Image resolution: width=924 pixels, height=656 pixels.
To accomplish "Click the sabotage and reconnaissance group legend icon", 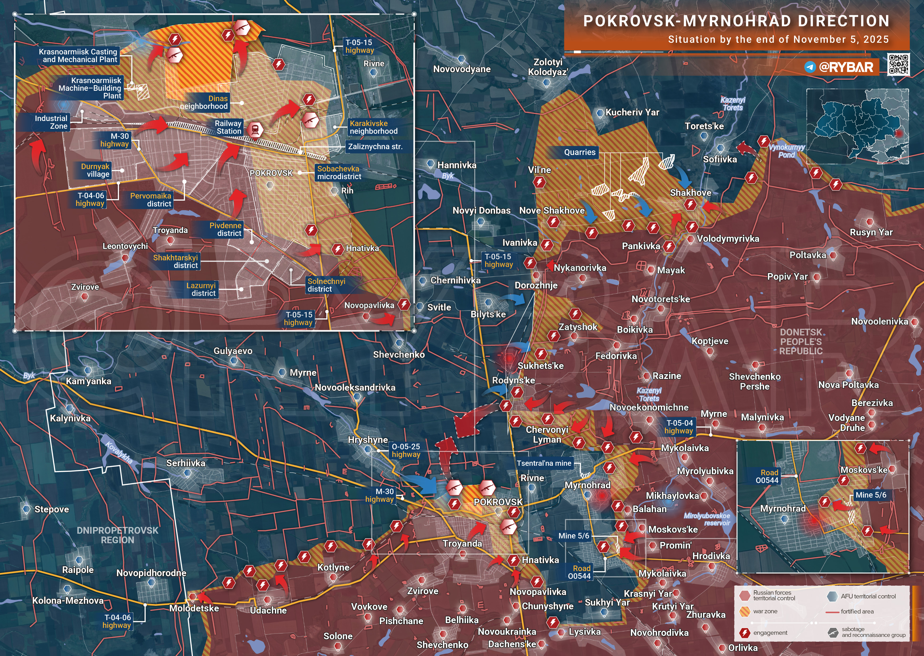I will click(x=833, y=633).
